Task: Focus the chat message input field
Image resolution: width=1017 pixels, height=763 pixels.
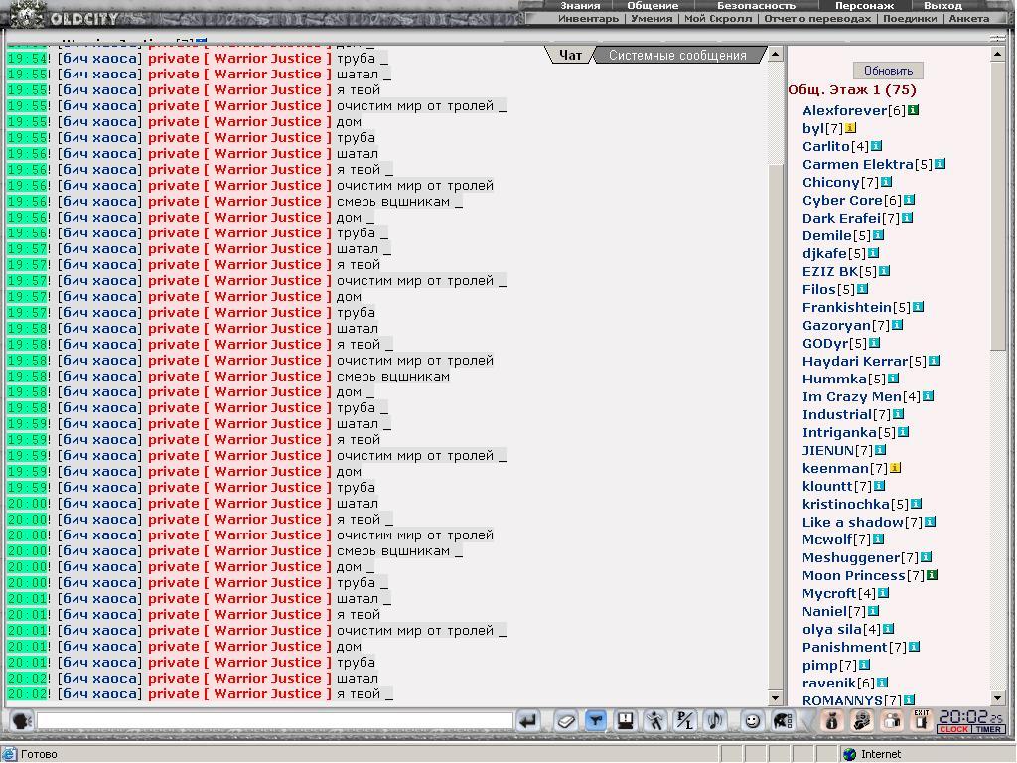Action: click(275, 721)
